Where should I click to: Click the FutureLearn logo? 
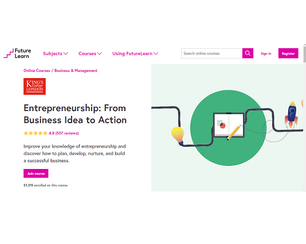point(17,53)
